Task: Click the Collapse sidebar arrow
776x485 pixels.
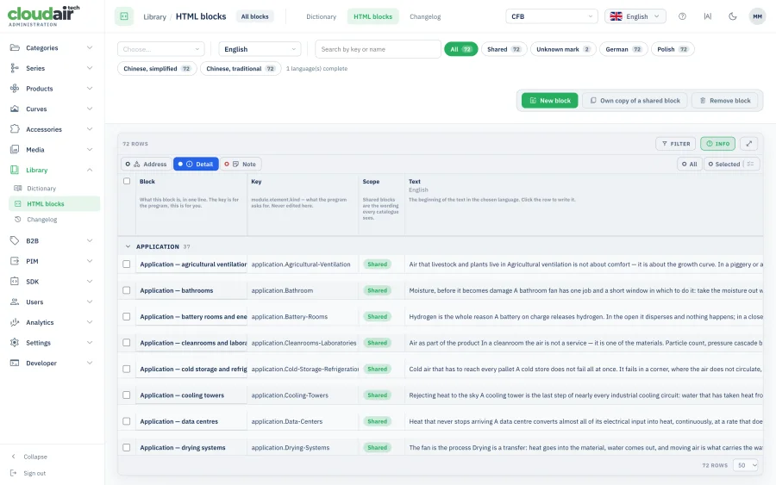Action: (x=14, y=457)
